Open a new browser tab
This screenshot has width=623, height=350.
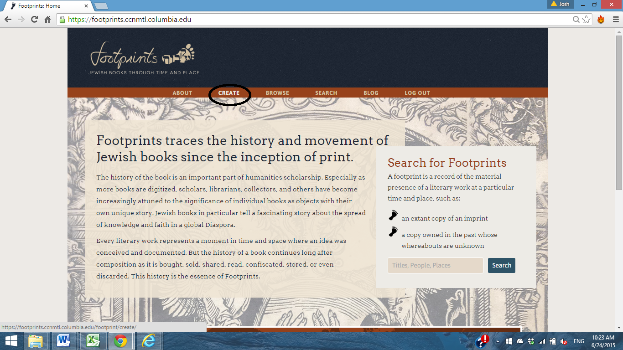tap(101, 6)
